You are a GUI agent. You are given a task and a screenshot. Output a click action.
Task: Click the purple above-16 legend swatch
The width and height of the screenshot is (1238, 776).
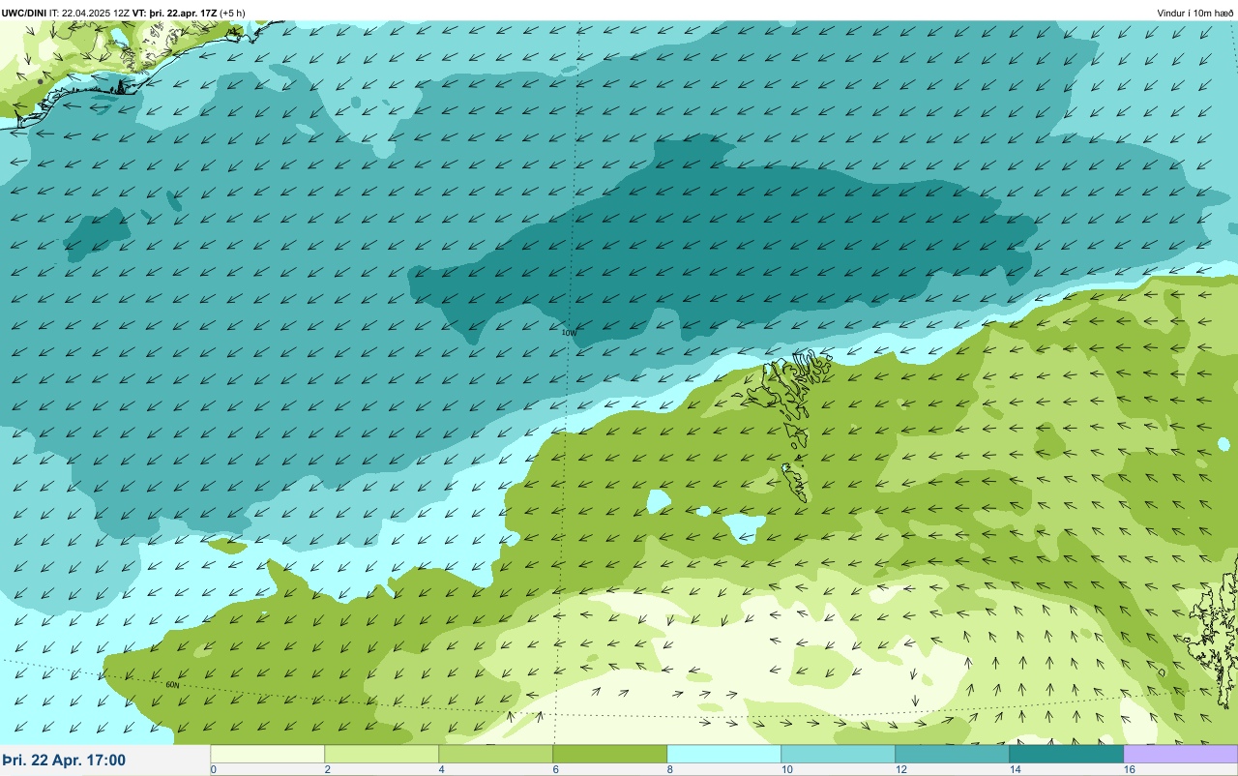coord(1180,754)
